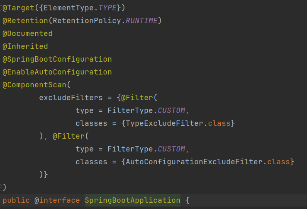The height and width of the screenshot is (209, 307).
Task: Place cursor on the @Inherited annotation
Action: point(26,46)
